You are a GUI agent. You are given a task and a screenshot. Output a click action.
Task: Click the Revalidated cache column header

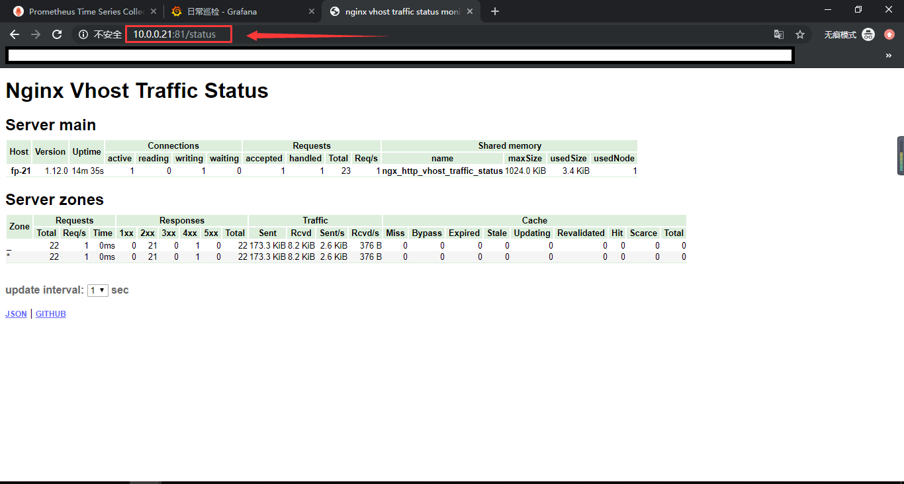581,233
